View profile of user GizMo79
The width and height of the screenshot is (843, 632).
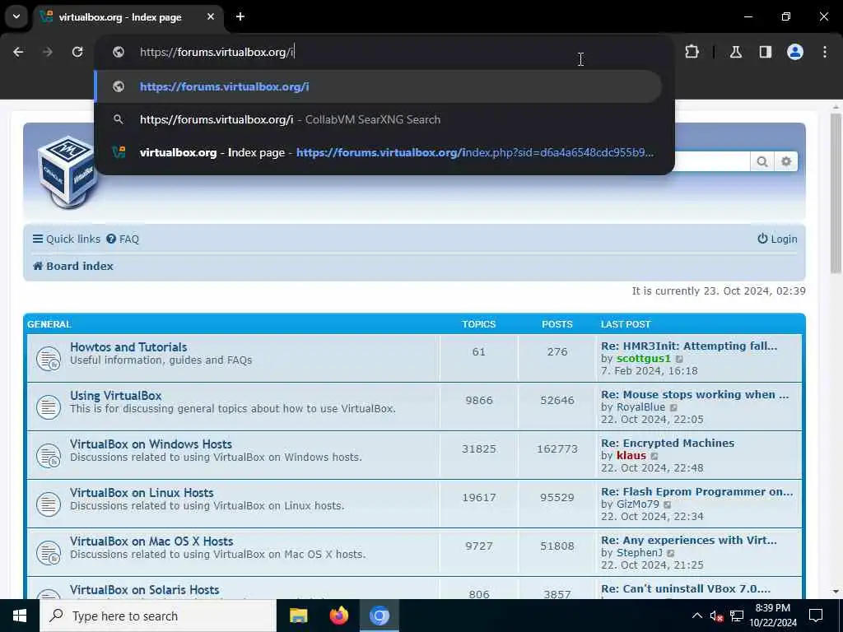coord(638,504)
